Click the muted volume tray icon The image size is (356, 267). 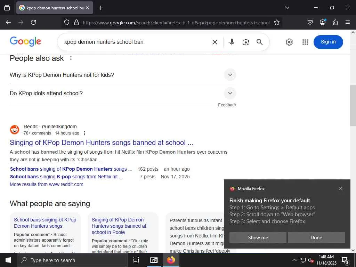(x=311, y=260)
